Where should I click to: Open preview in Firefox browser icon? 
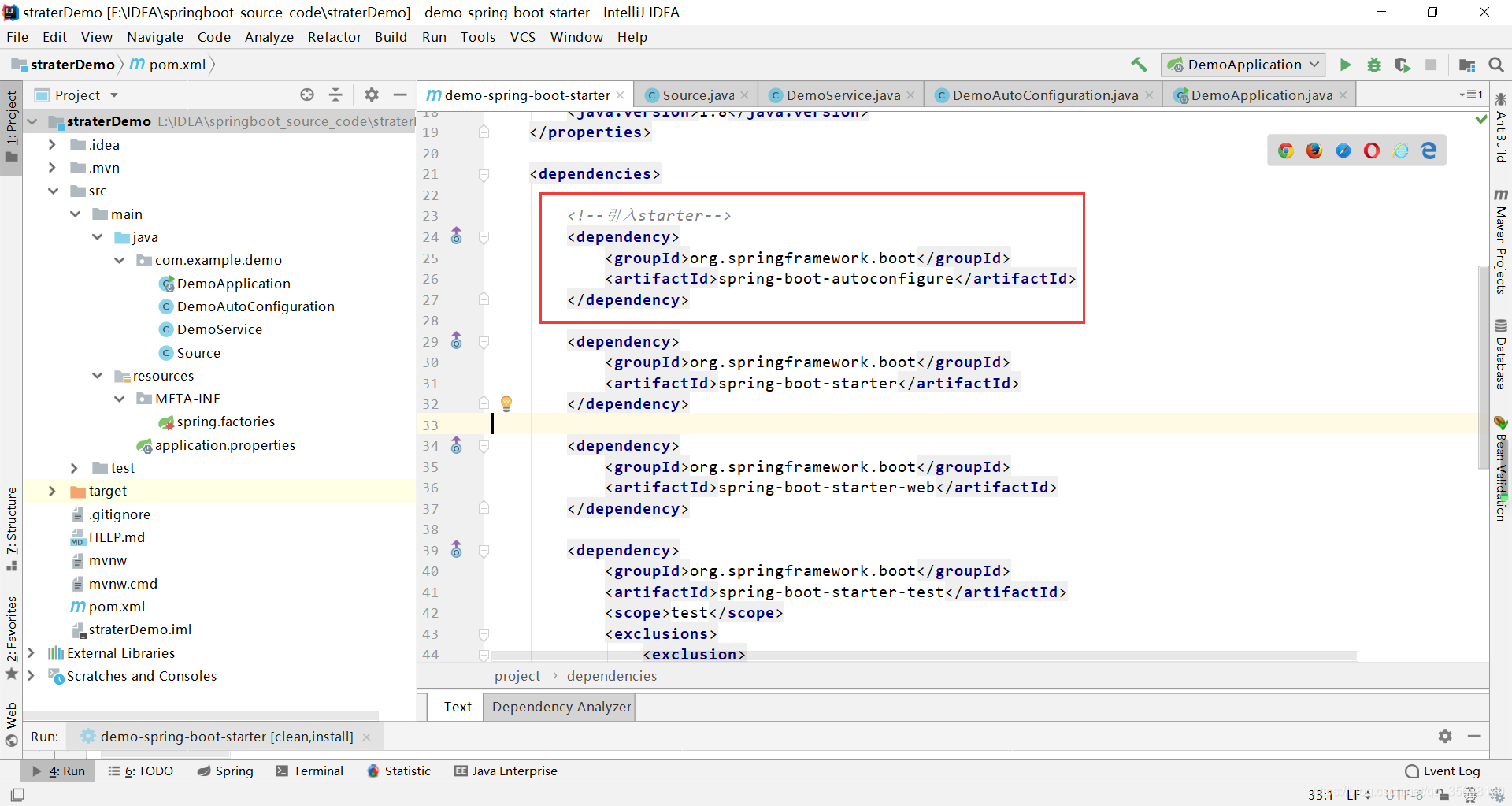[x=1314, y=150]
